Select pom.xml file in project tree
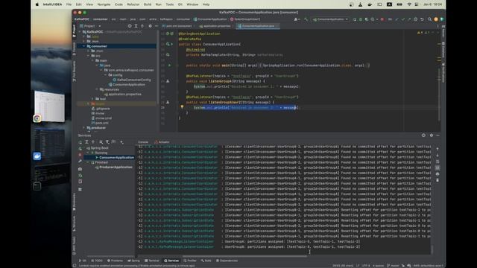Viewport: 477px width, 268px height. [100, 123]
